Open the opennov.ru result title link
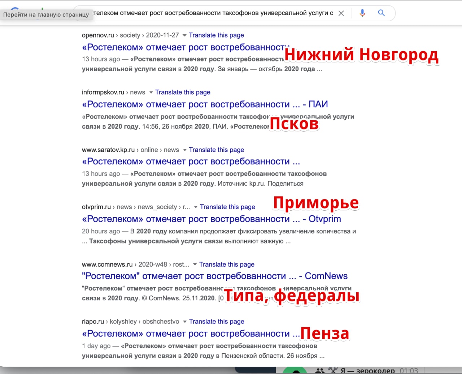 point(186,47)
